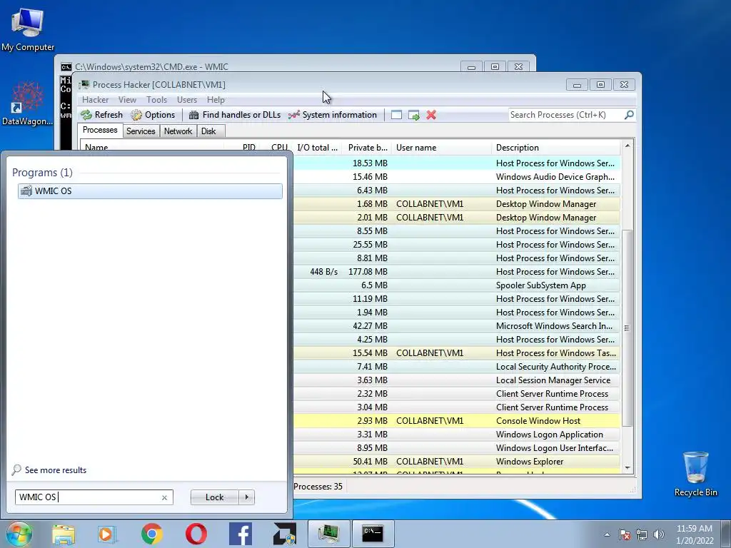Image resolution: width=731 pixels, height=548 pixels.
Task: Select the Processes tab
Action: (x=100, y=130)
